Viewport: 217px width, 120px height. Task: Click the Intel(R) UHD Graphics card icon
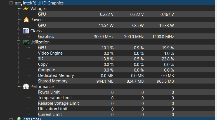coord(18,3)
